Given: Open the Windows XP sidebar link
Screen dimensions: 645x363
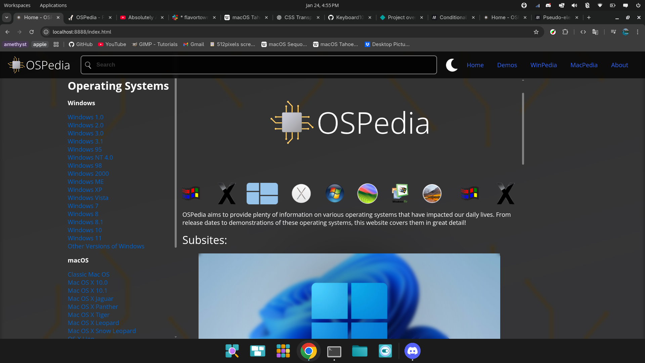Looking at the screenshot, I should click(85, 190).
